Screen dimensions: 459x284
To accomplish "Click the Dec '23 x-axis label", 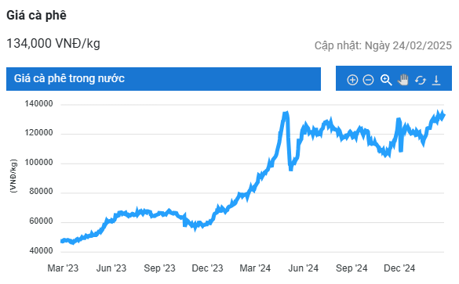I will pyautogui.click(x=207, y=268).
